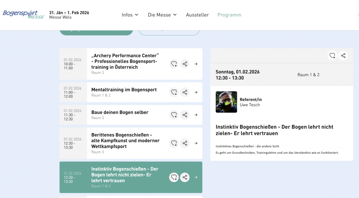Click favorite heart icon in detail panel

(332, 55)
